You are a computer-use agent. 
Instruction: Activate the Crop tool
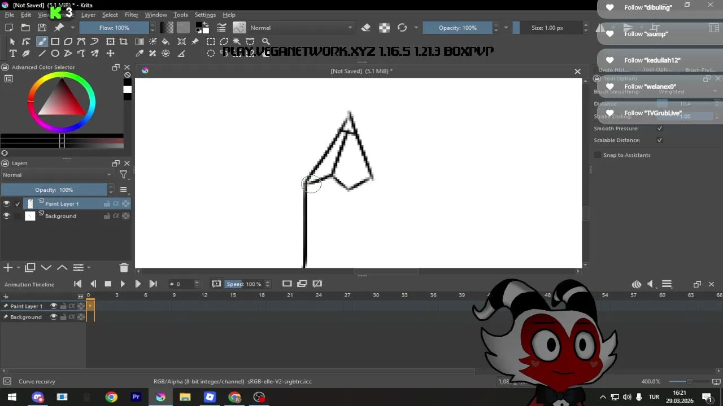123,41
